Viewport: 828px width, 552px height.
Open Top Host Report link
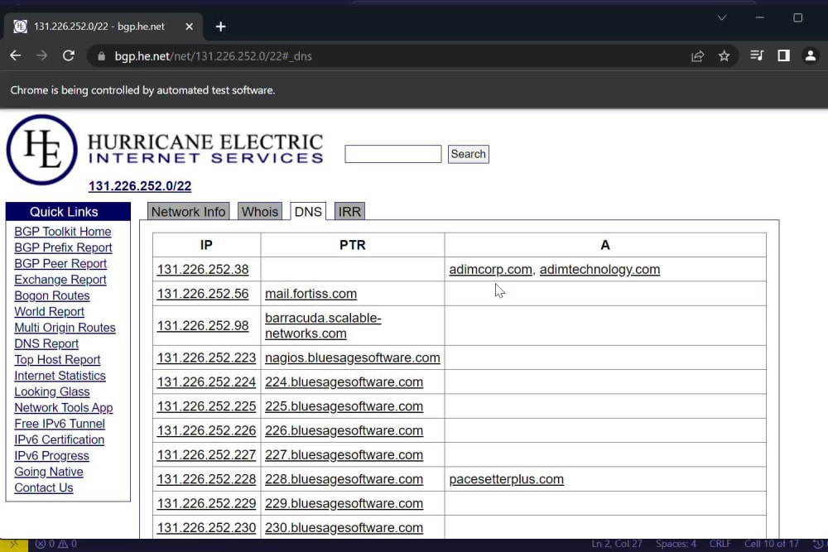point(57,359)
